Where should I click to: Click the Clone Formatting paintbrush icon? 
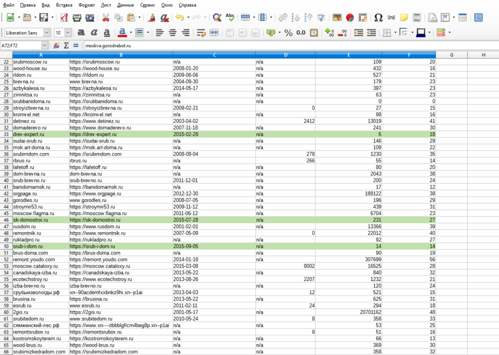point(152,18)
